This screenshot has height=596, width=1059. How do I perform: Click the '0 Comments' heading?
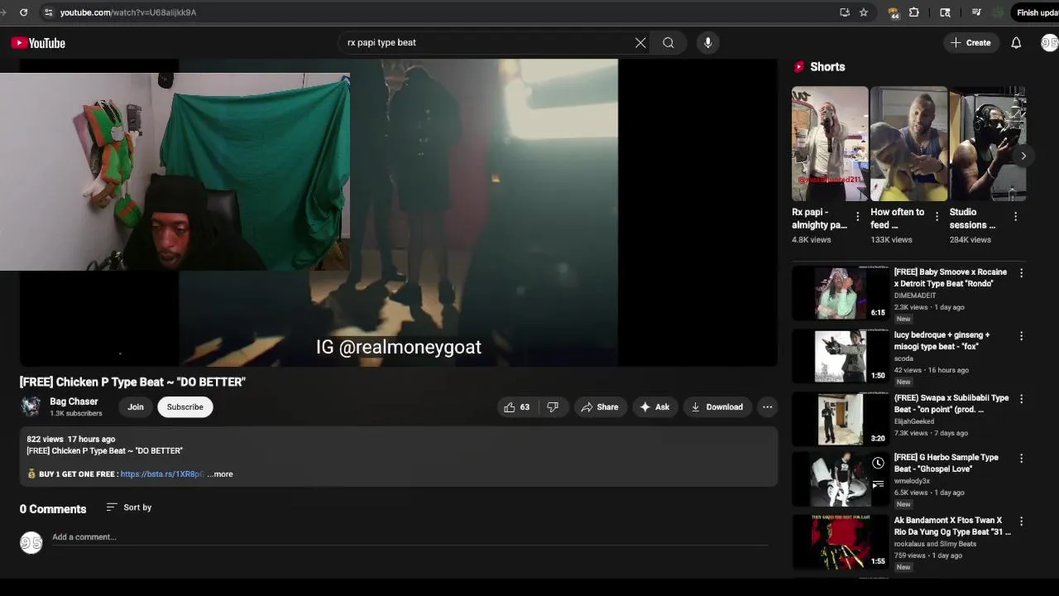[53, 509]
